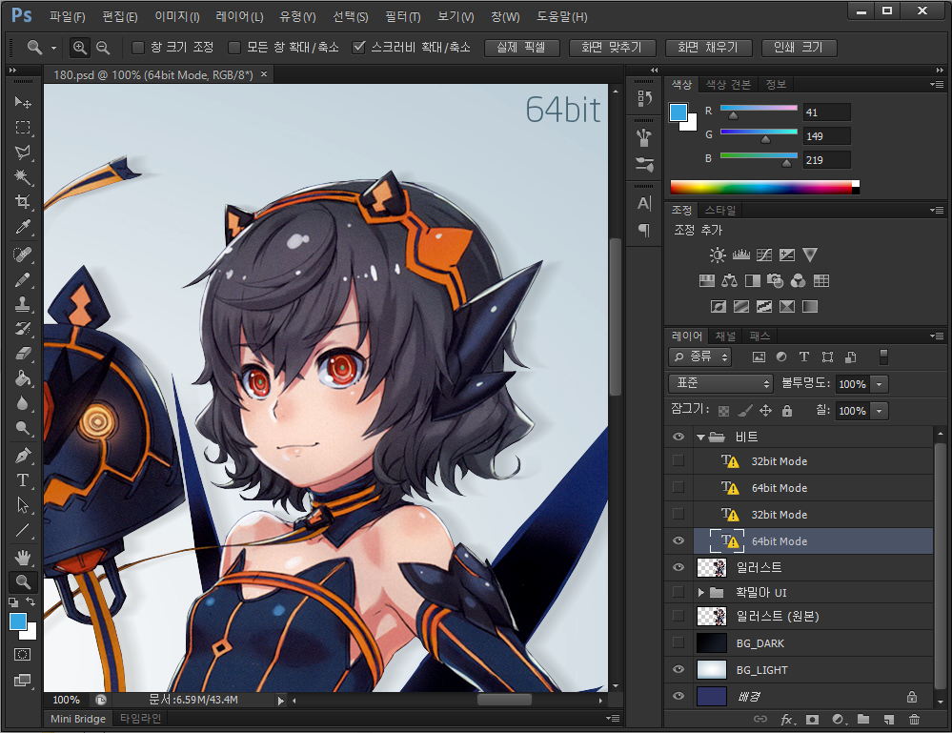Screen dimensions: 952x733
Task: Add a Curves adjustment
Action: (x=764, y=255)
